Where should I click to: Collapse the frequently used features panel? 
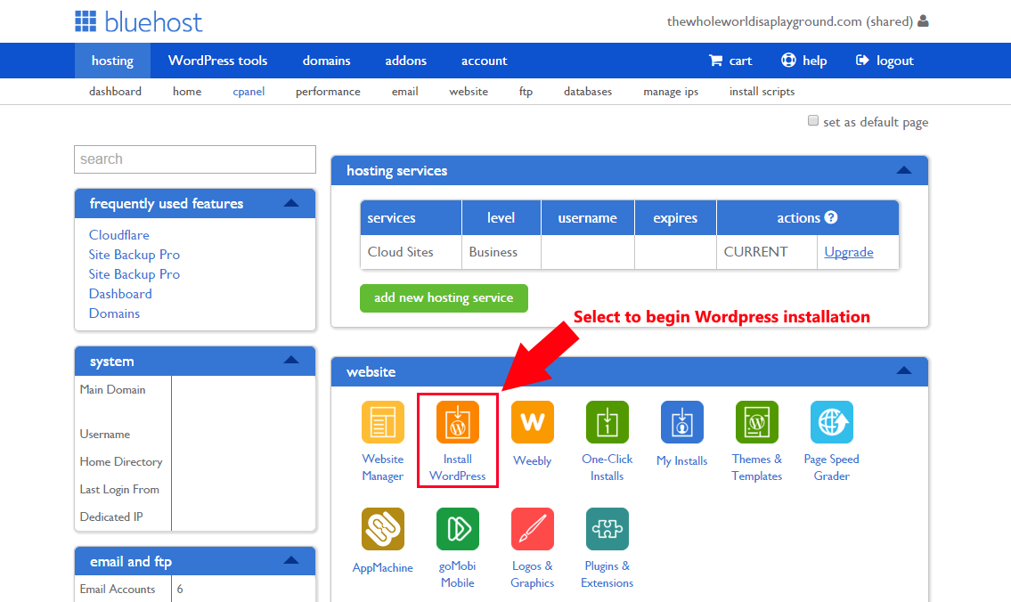pyautogui.click(x=291, y=203)
